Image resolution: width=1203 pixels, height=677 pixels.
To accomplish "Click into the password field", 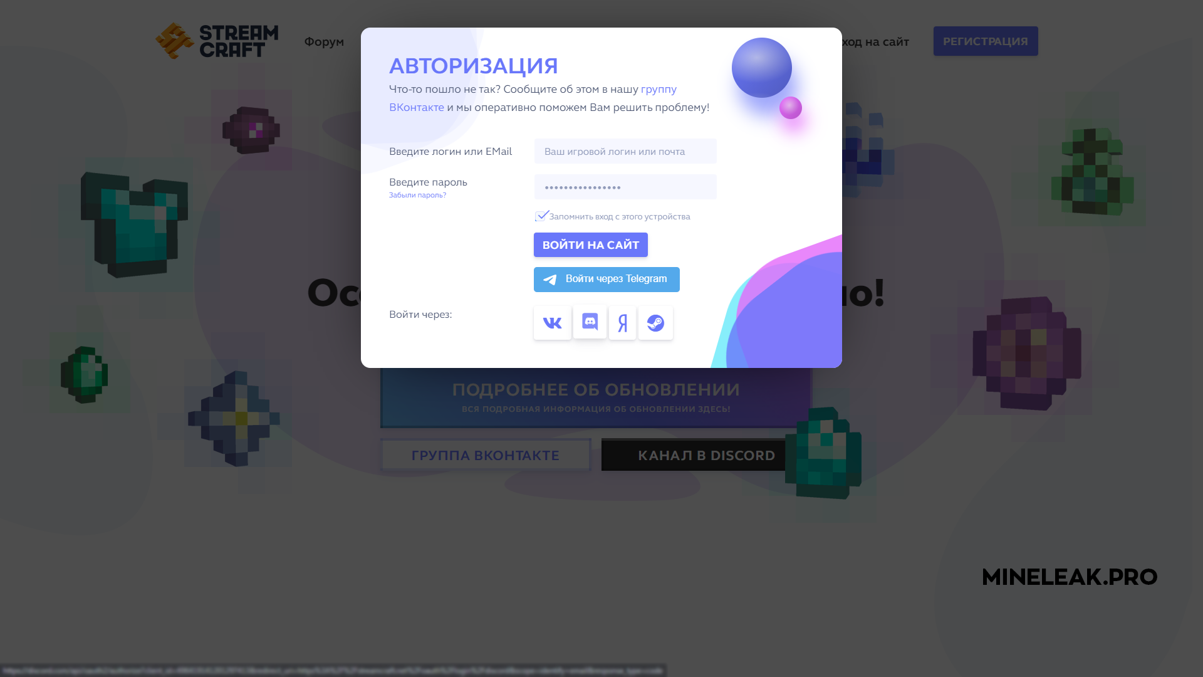I will click(x=625, y=187).
